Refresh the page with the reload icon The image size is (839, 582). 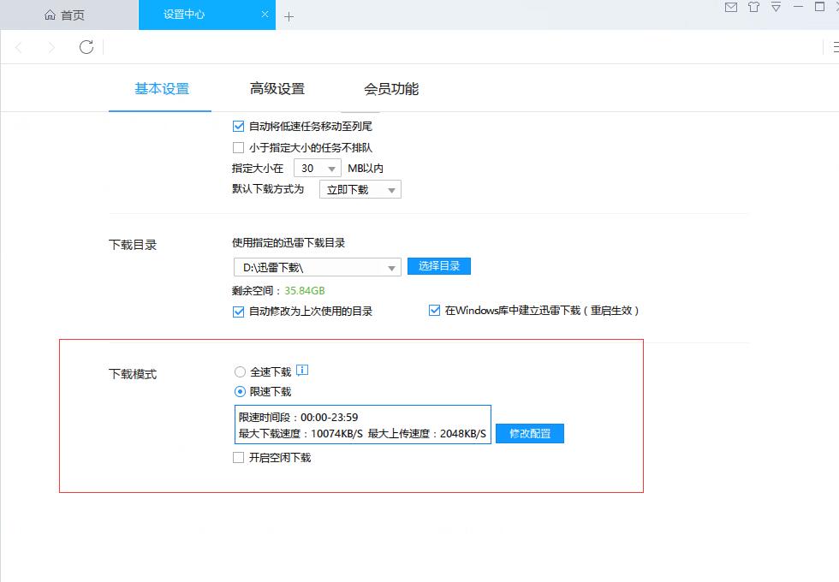85,49
